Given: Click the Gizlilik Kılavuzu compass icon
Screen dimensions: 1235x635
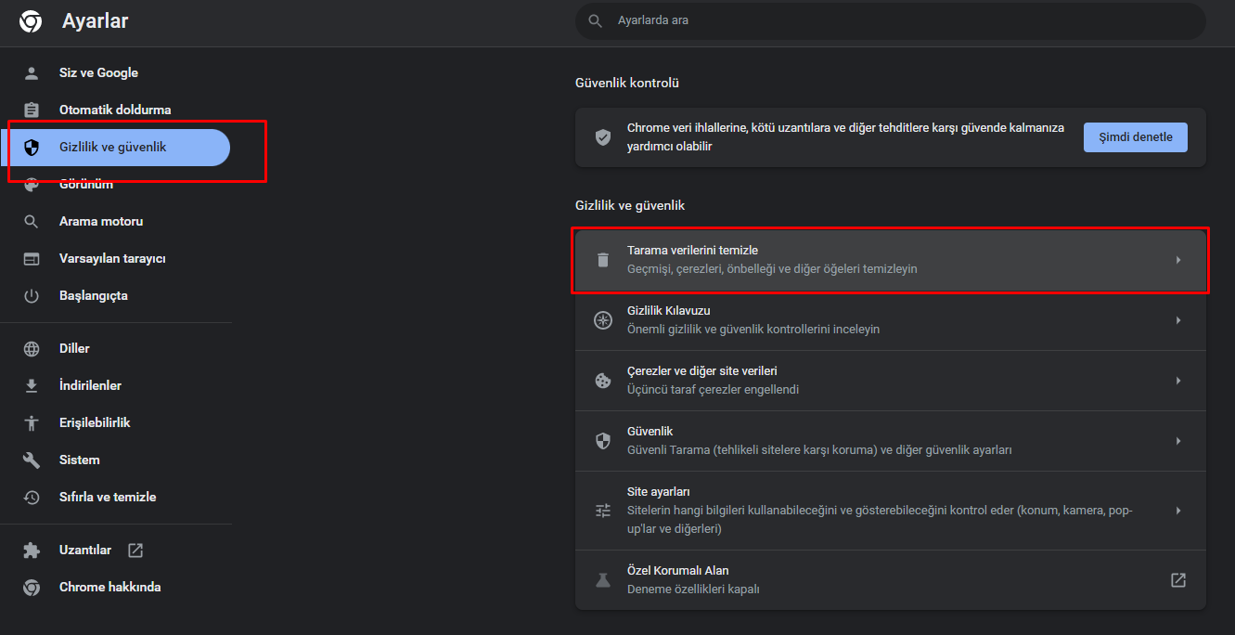Looking at the screenshot, I should pos(602,319).
